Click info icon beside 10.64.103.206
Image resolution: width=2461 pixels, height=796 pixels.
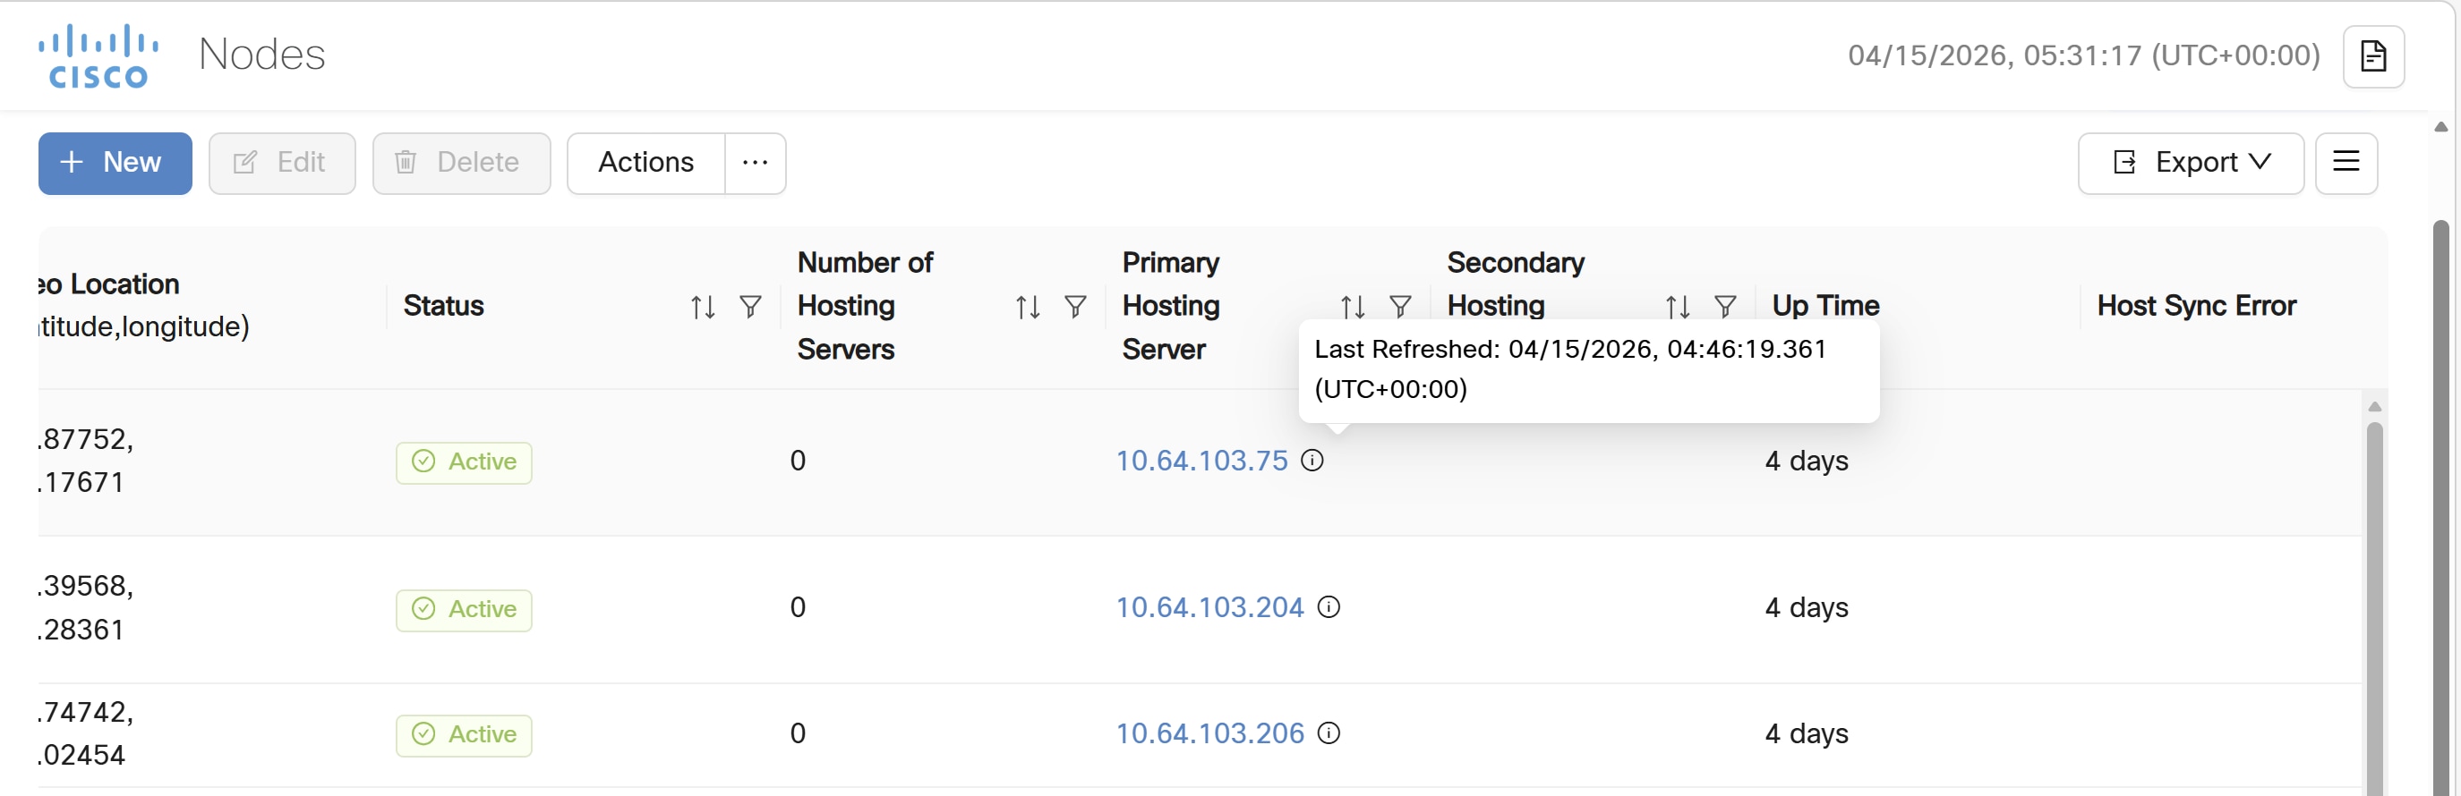click(x=1328, y=733)
